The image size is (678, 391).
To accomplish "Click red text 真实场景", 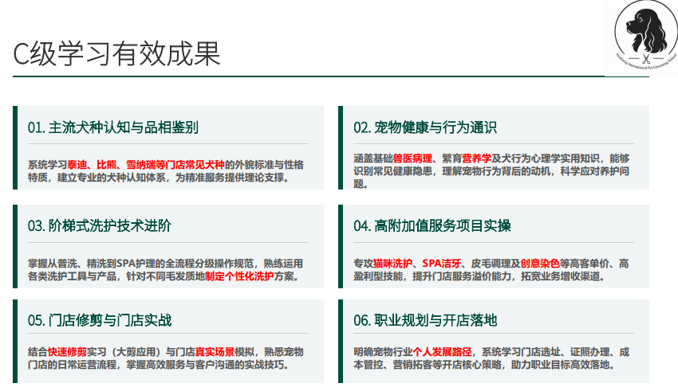I will click(x=215, y=352).
